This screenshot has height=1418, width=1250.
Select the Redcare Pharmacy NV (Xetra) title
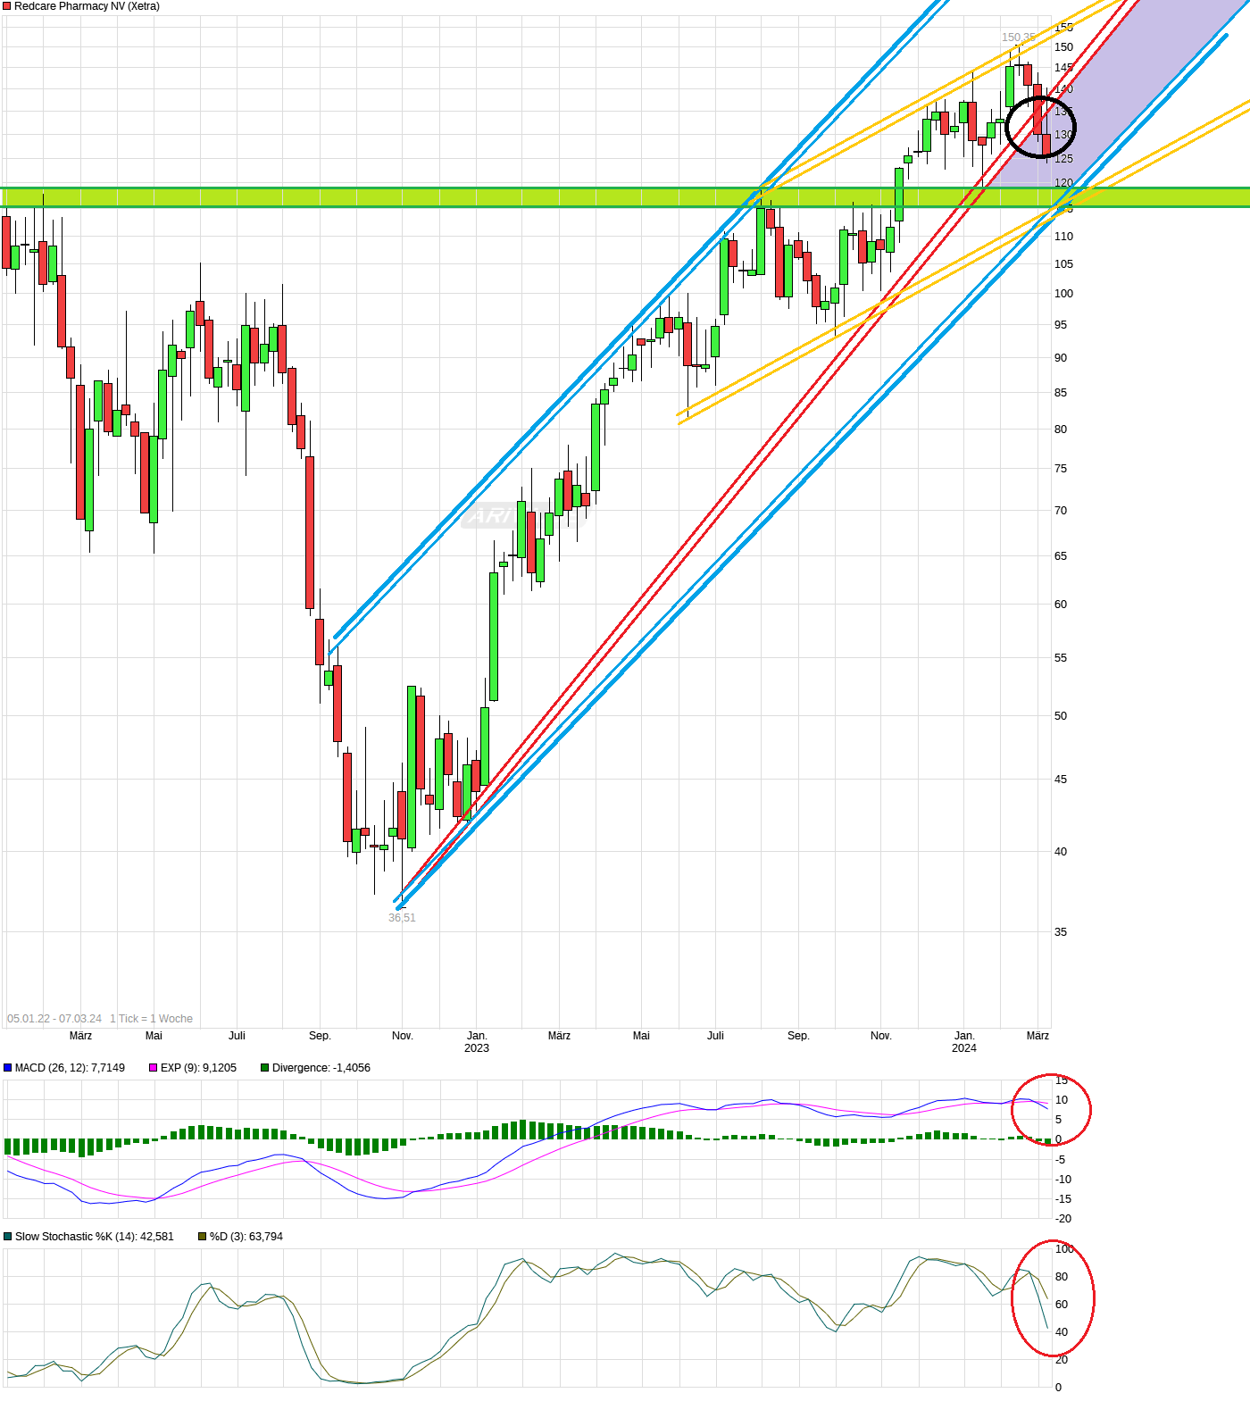[87, 6]
